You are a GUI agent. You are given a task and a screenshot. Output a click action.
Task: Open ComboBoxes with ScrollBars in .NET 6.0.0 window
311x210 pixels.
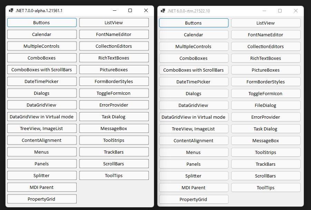[194, 70]
